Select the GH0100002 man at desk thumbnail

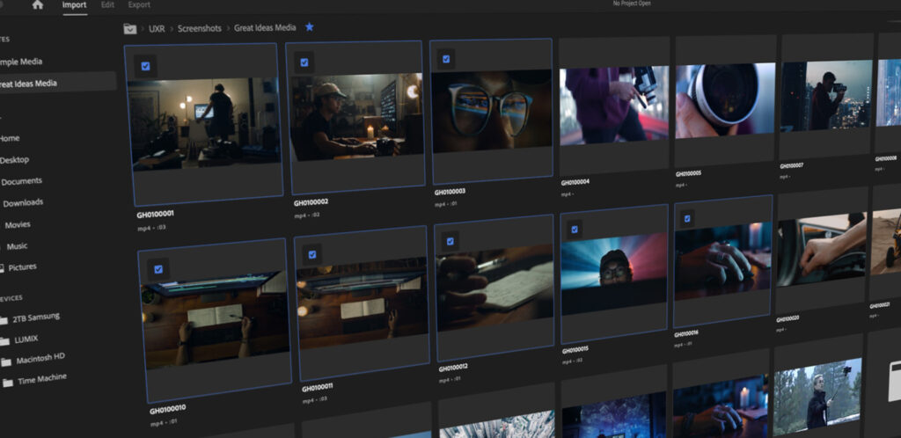tap(357, 116)
